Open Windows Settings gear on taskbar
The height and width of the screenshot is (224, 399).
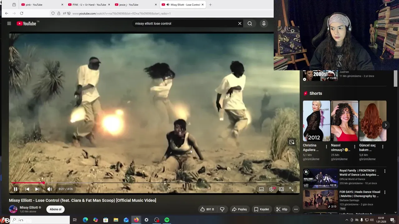click(147, 220)
